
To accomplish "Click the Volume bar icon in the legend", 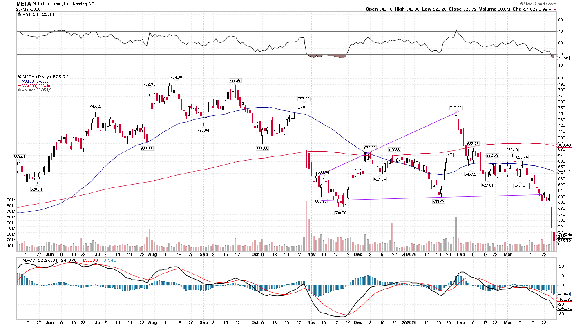I will point(19,90).
